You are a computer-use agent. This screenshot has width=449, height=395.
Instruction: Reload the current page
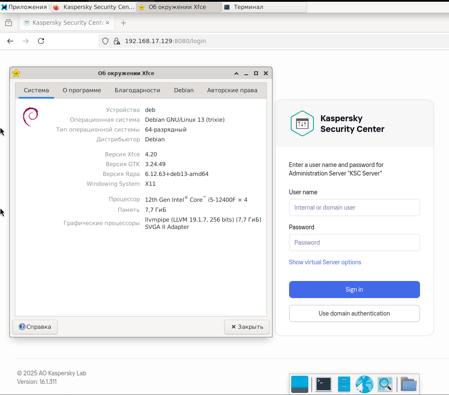[41, 41]
